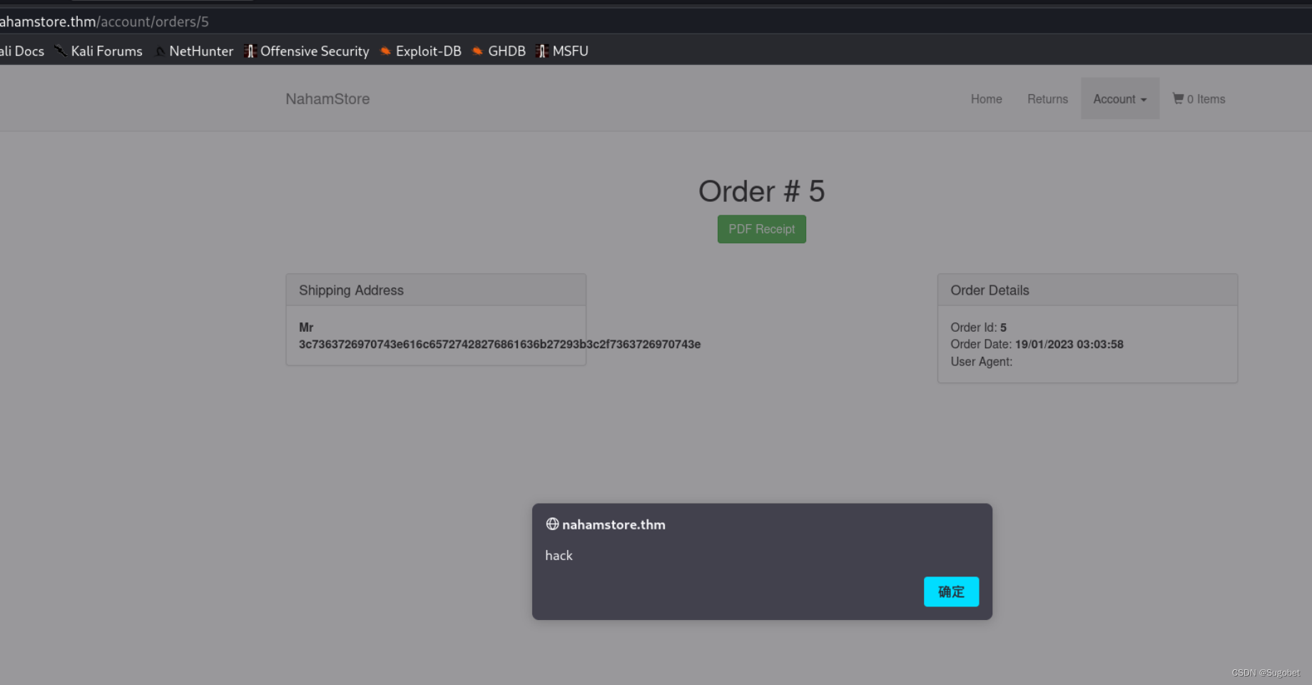The image size is (1312, 685).
Task: Open the Returns page
Action: tap(1047, 99)
